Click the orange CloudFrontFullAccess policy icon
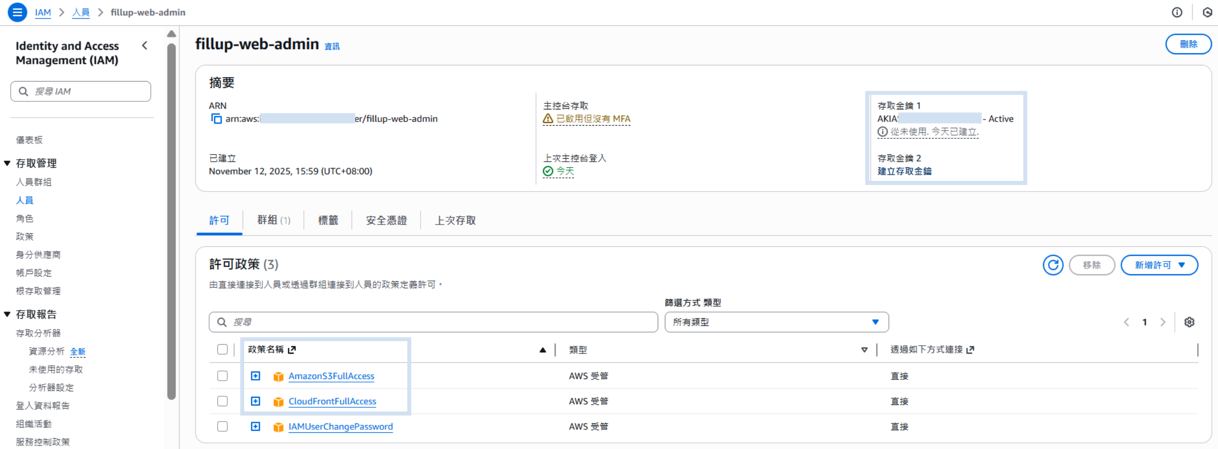Screen dimensions: 1218x449 pyautogui.click(x=278, y=402)
